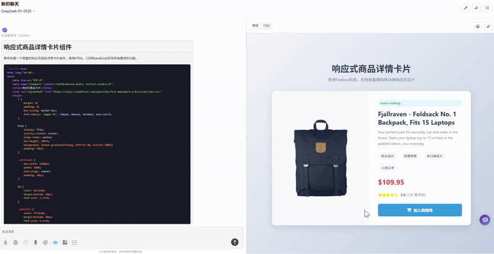Click the pencil edit icon at top right
Image resolution: width=494 pixels, height=254 pixels.
coord(466,8)
